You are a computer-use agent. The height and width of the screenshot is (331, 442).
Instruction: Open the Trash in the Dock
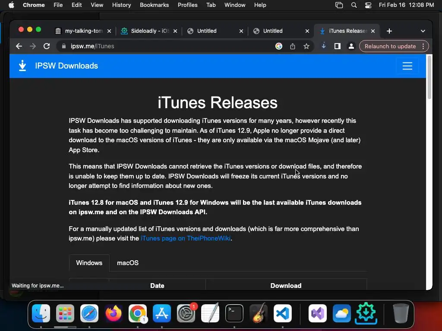pyautogui.click(x=401, y=313)
